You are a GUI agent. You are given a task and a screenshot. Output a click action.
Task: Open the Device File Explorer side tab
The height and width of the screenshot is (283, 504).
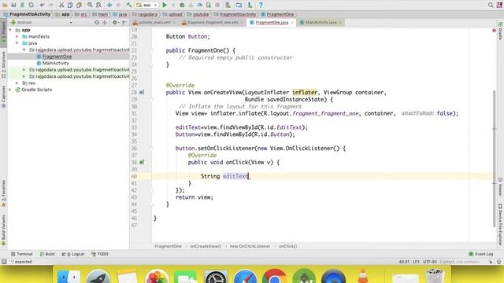[501, 224]
